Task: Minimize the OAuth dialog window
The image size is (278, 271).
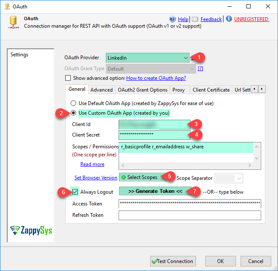Action: [x=230, y=6]
